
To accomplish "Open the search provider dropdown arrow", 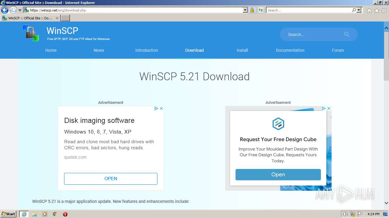I will click(x=359, y=10).
